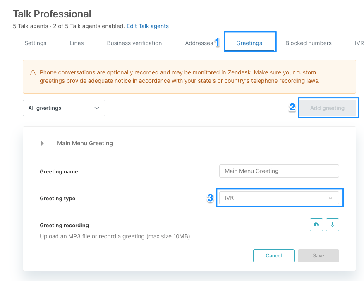
Task: Click the Save button
Action: point(318,256)
